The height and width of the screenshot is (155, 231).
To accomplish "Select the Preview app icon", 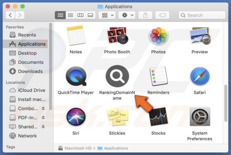I will tap(200, 36).
